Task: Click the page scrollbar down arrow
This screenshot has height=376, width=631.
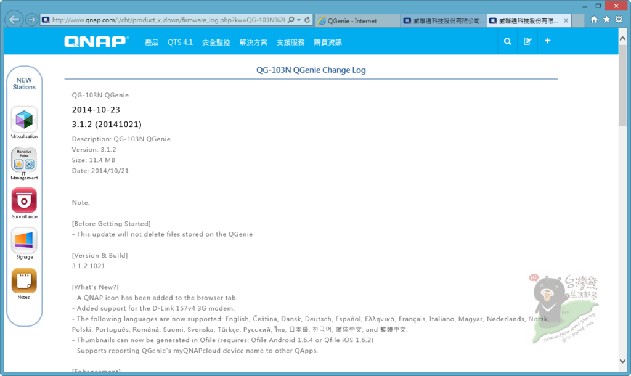Action: coord(622,361)
